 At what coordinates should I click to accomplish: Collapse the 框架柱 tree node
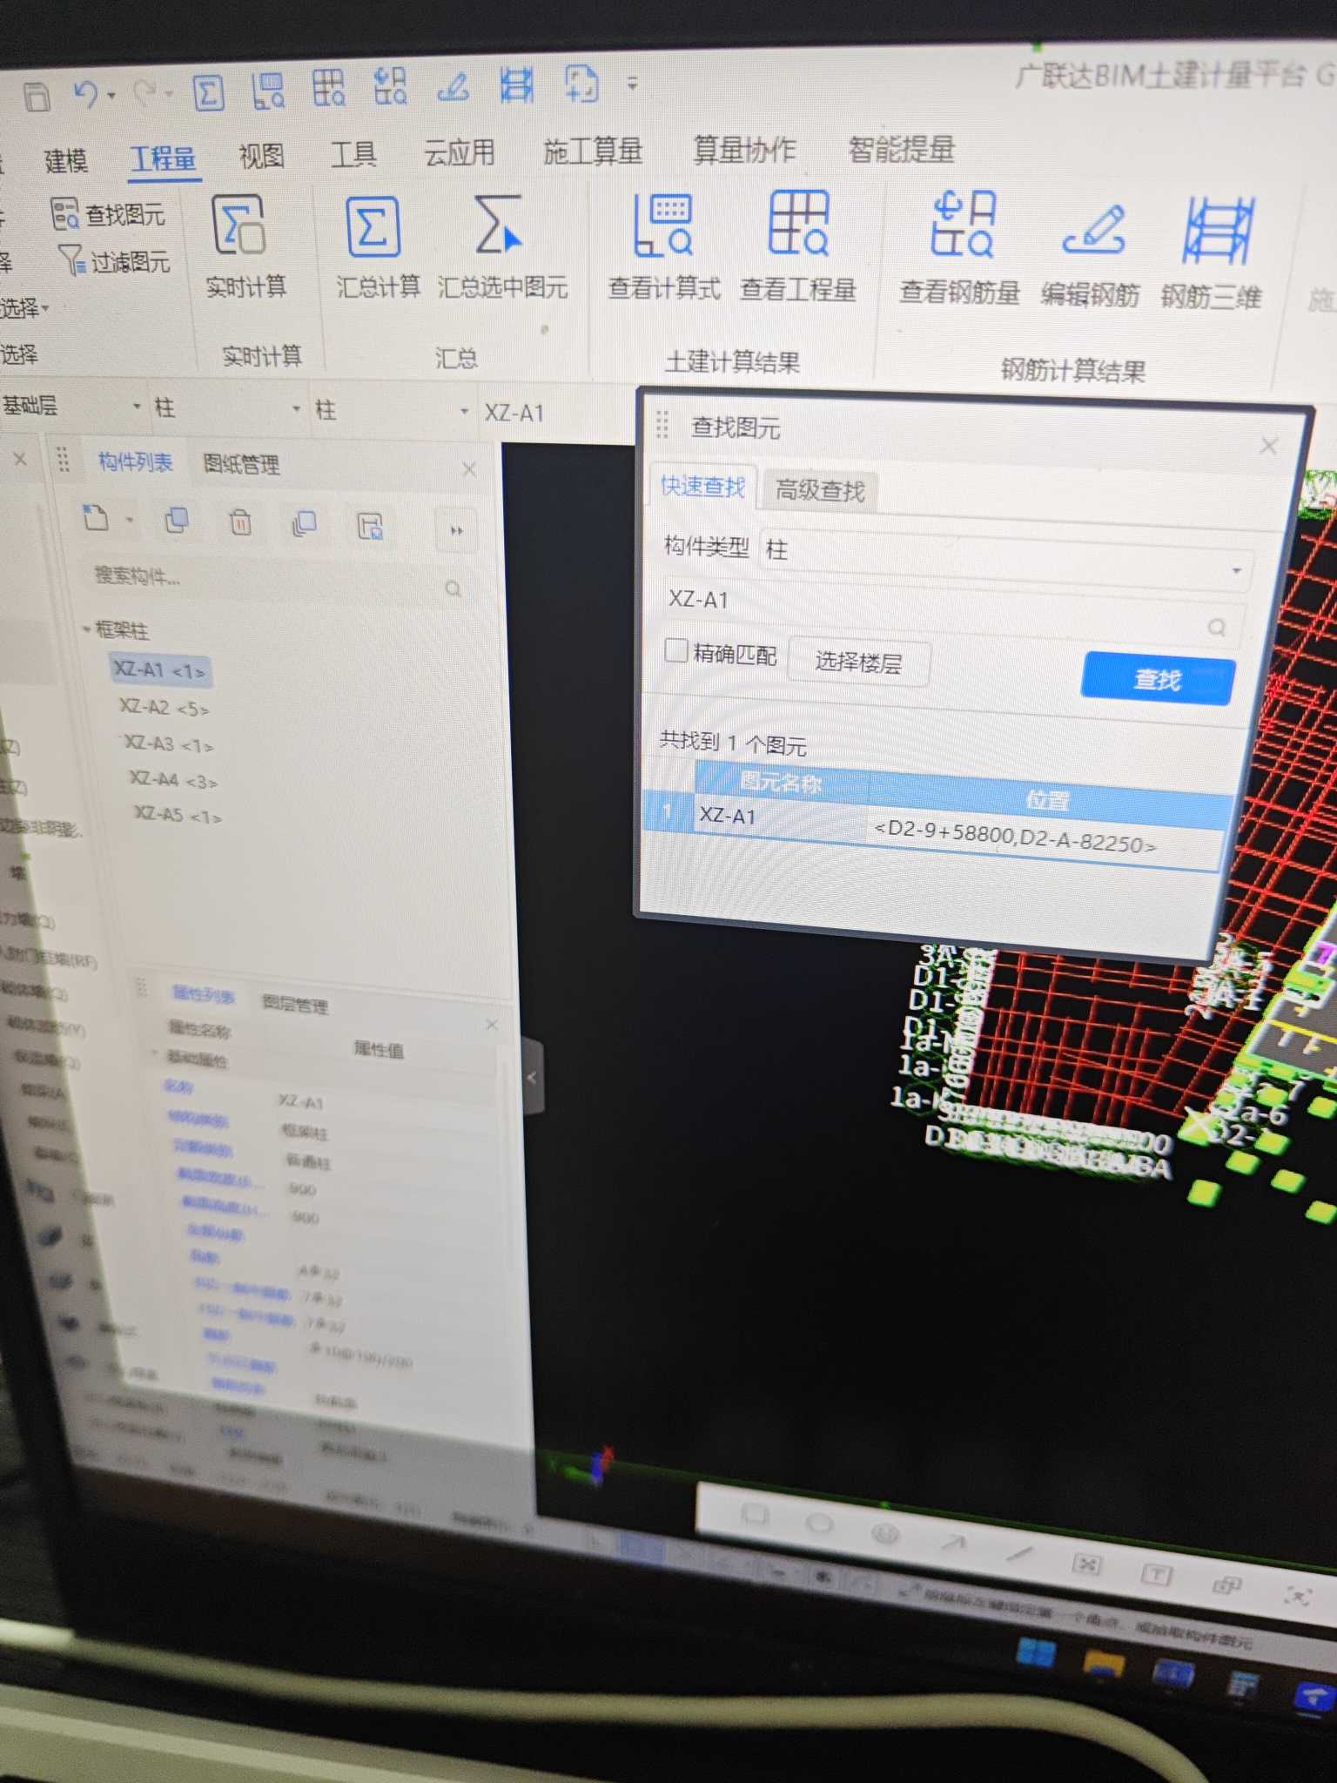coord(87,629)
